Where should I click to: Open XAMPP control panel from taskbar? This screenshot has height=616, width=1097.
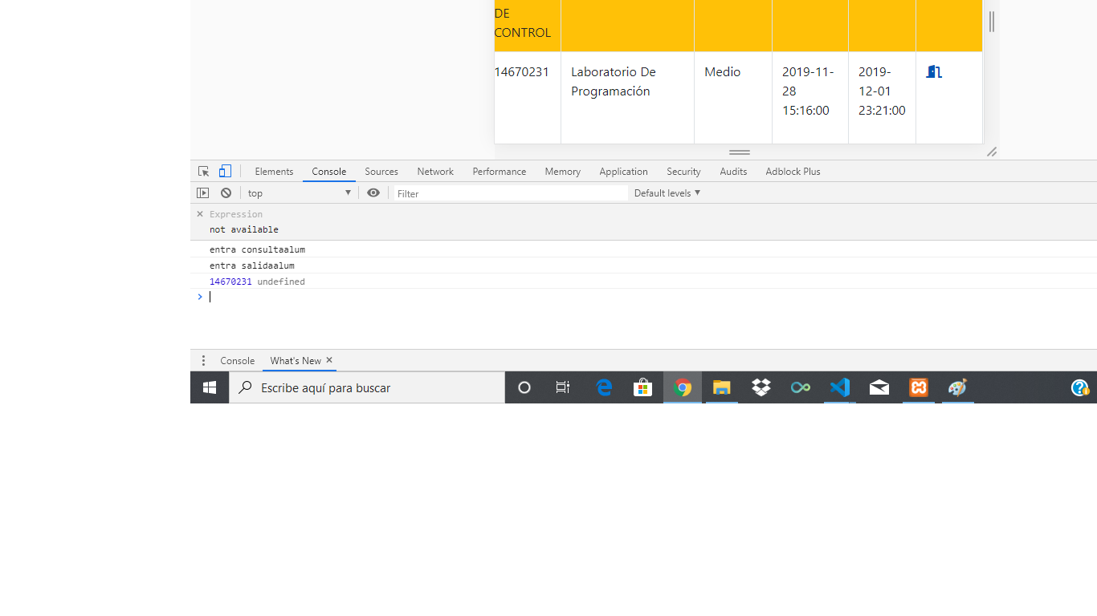pos(919,387)
